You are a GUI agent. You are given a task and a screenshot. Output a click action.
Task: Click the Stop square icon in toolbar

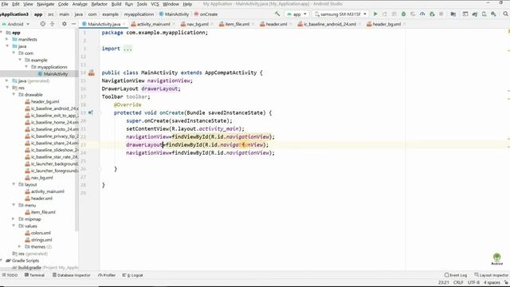click(x=441, y=14)
